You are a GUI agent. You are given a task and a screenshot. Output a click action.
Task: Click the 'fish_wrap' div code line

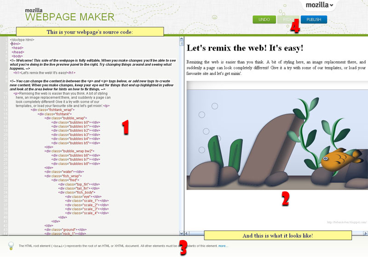coord(63,176)
